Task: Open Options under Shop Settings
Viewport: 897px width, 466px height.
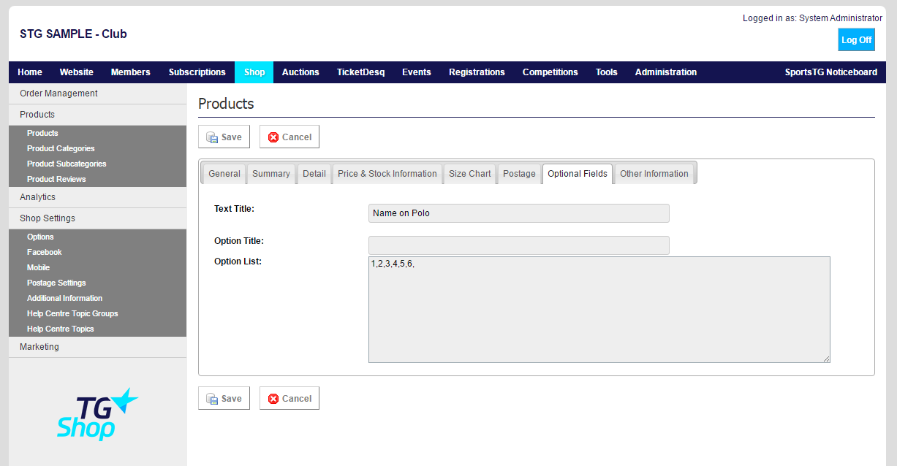Action: [x=40, y=237]
